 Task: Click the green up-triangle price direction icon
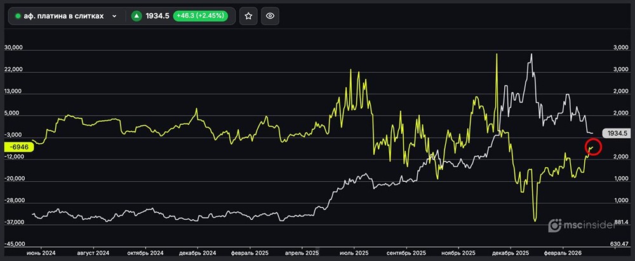click(136, 16)
